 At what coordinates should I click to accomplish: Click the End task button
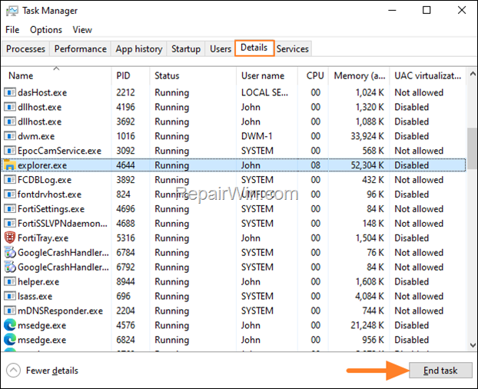pyautogui.click(x=440, y=371)
